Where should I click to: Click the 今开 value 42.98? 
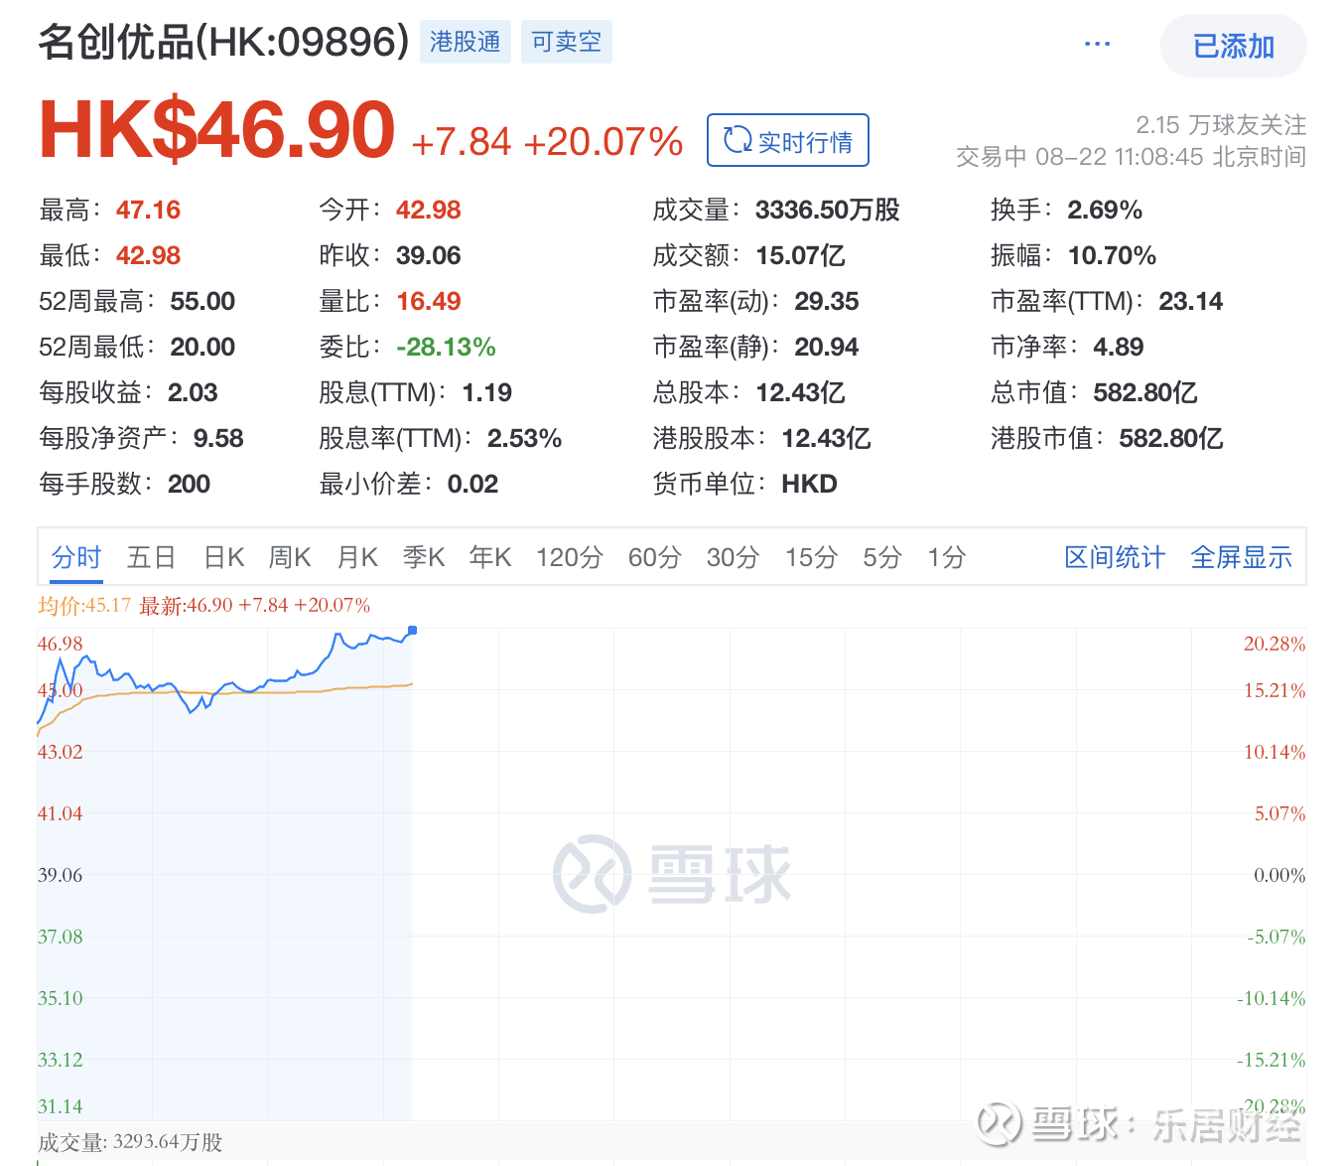point(429,210)
